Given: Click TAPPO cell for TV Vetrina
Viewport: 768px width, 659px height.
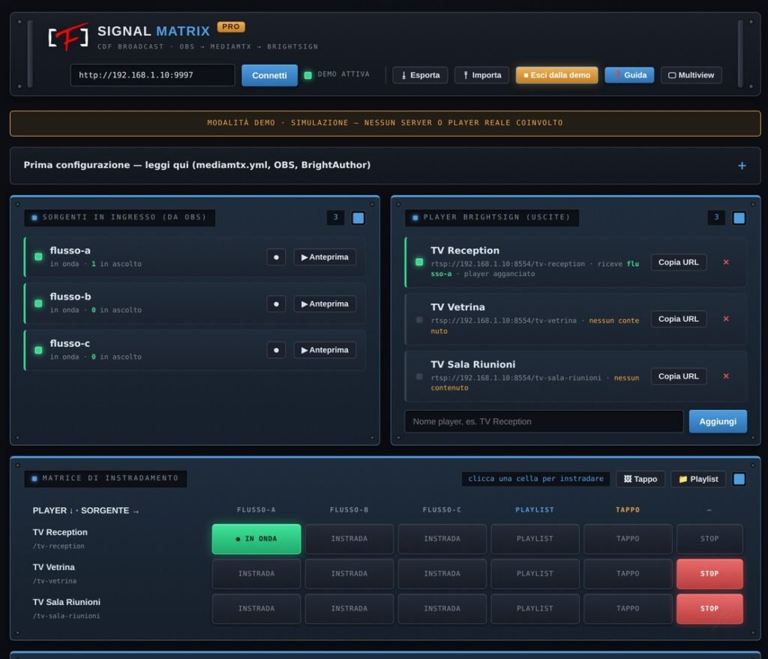Looking at the screenshot, I should tap(628, 573).
